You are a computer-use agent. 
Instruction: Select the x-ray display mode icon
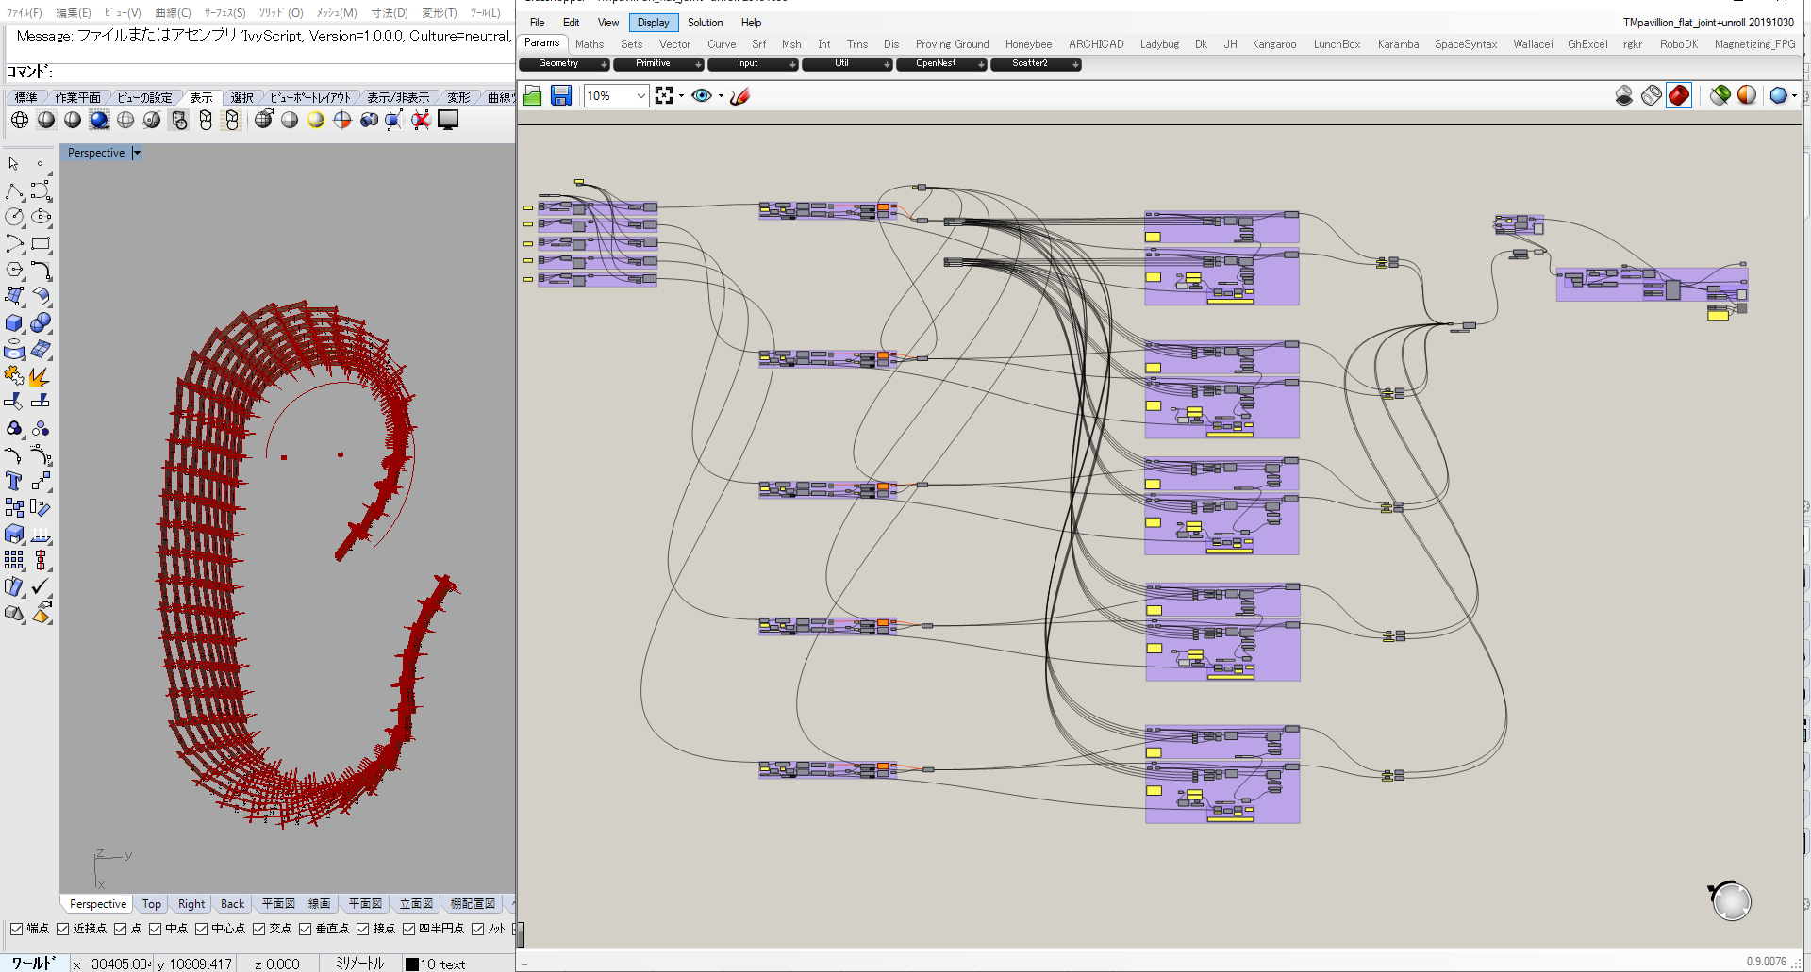(152, 120)
